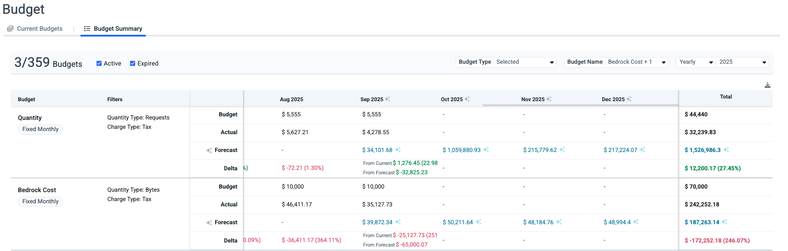
Task: Click Bedrock total budget $ 70,000
Action: (x=696, y=187)
